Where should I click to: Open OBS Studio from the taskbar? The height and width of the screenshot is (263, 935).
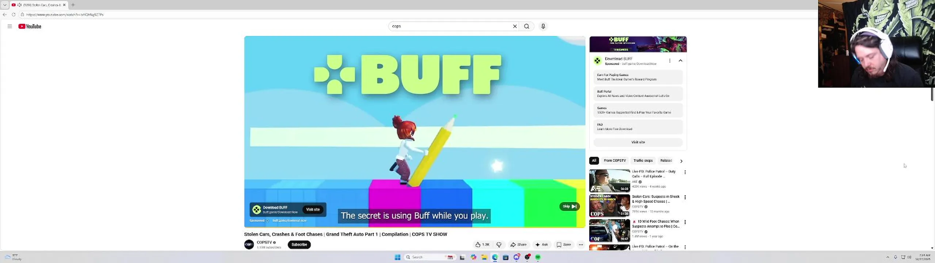[527, 258]
